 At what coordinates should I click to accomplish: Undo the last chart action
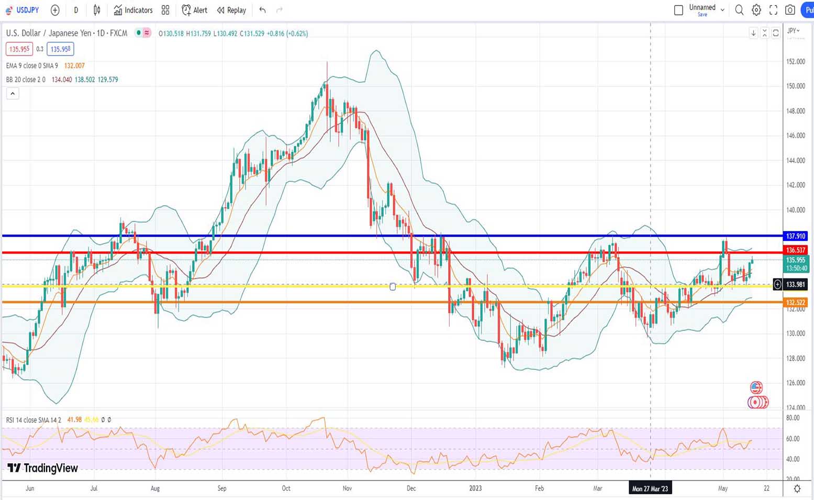(262, 10)
